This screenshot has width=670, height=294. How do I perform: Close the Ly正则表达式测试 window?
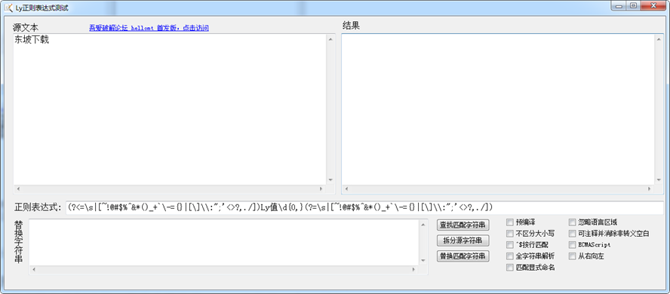coord(653,5)
